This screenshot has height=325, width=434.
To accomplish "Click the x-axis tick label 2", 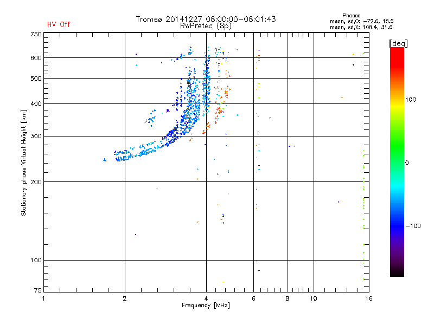I will (125, 298).
